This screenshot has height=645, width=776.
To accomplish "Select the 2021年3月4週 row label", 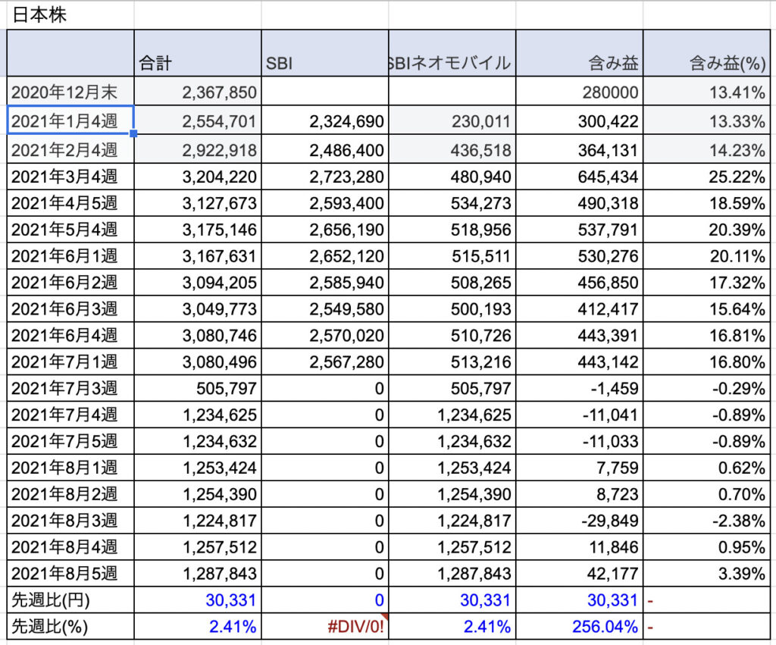I will pos(70,177).
